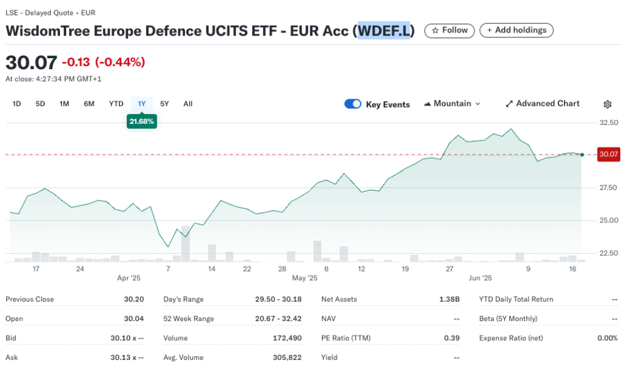Click the Add holdings button
627x369 pixels.
[516, 30]
